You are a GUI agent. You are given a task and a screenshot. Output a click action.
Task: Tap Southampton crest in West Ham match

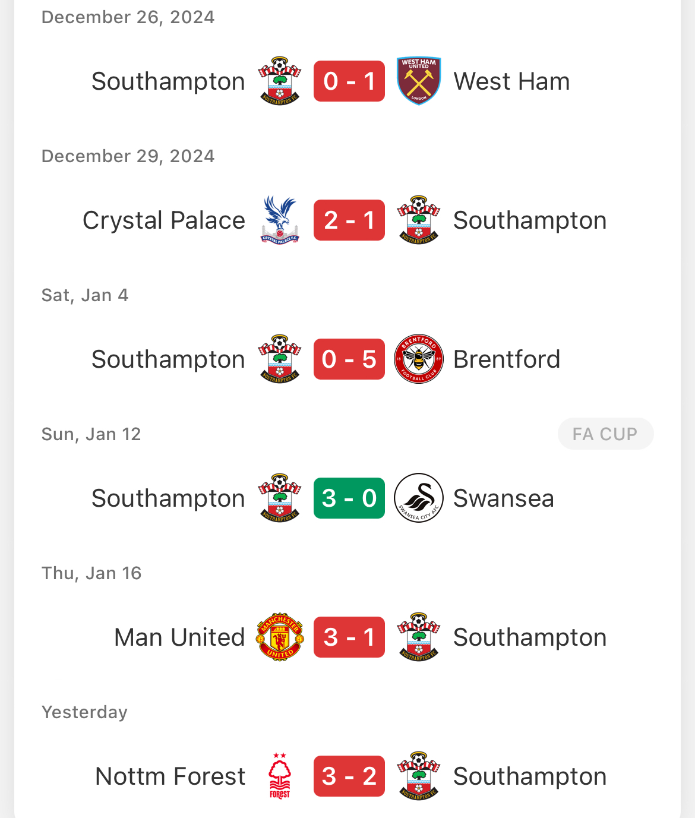280,81
